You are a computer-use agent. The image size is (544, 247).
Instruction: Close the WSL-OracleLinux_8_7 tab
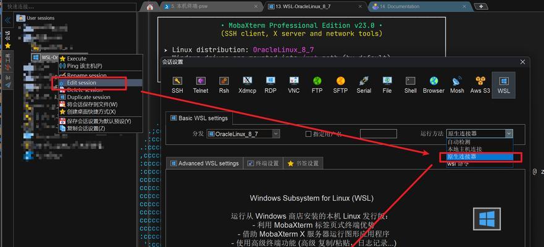pyautogui.click(x=360, y=6)
